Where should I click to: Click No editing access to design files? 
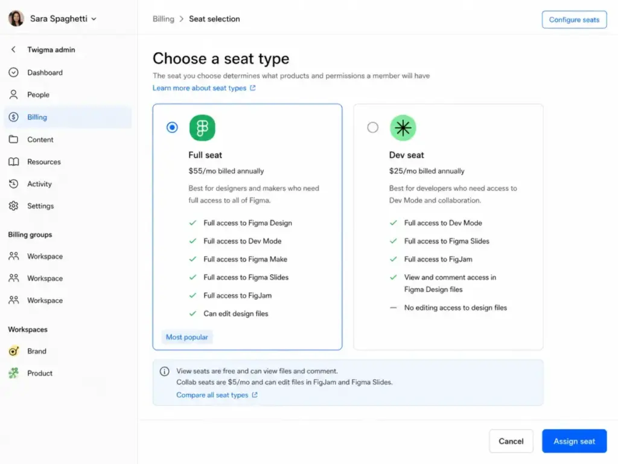(x=456, y=308)
